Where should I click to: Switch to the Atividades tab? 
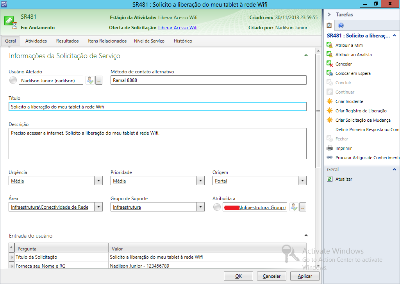[36, 41]
